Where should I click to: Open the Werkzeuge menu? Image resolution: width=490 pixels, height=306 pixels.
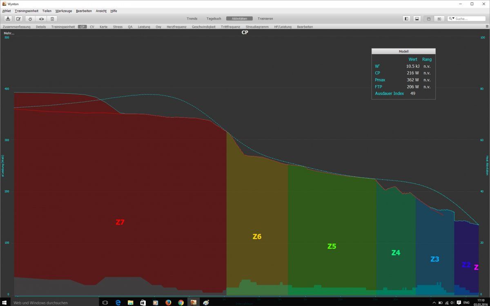pyautogui.click(x=63, y=11)
